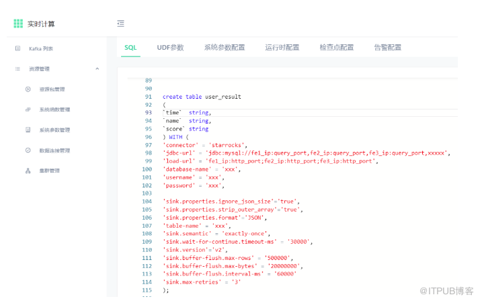This screenshot has width=480, height=301.
Task: Open the UDF参数 tab
Action: tap(170, 48)
